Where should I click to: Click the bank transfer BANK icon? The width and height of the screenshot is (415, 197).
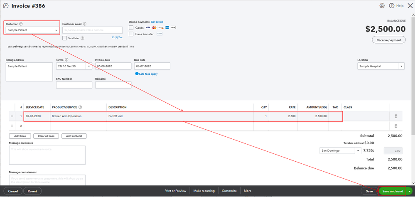pyautogui.click(x=160, y=34)
